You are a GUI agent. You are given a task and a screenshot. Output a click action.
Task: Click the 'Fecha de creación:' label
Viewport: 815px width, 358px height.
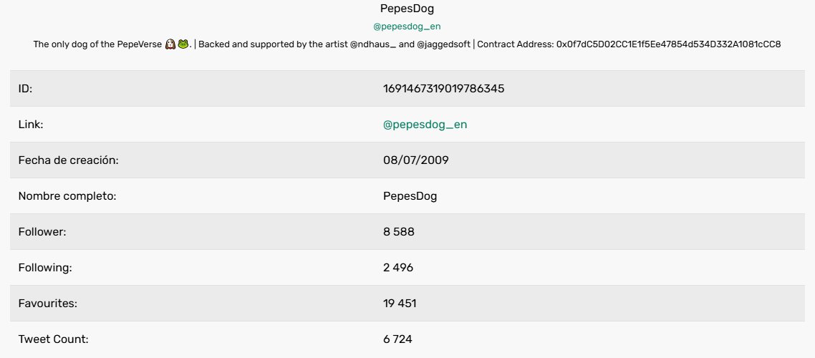[x=69, y=160]
